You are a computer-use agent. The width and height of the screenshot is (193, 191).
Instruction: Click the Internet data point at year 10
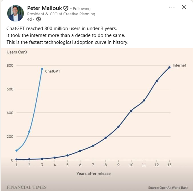(x=131, y=111)
